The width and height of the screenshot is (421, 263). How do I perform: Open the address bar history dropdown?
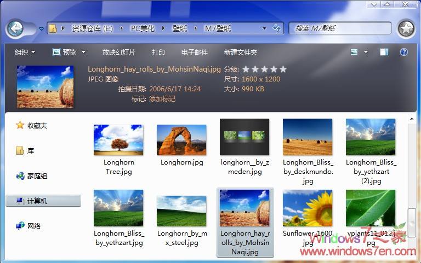coord(264,28)
